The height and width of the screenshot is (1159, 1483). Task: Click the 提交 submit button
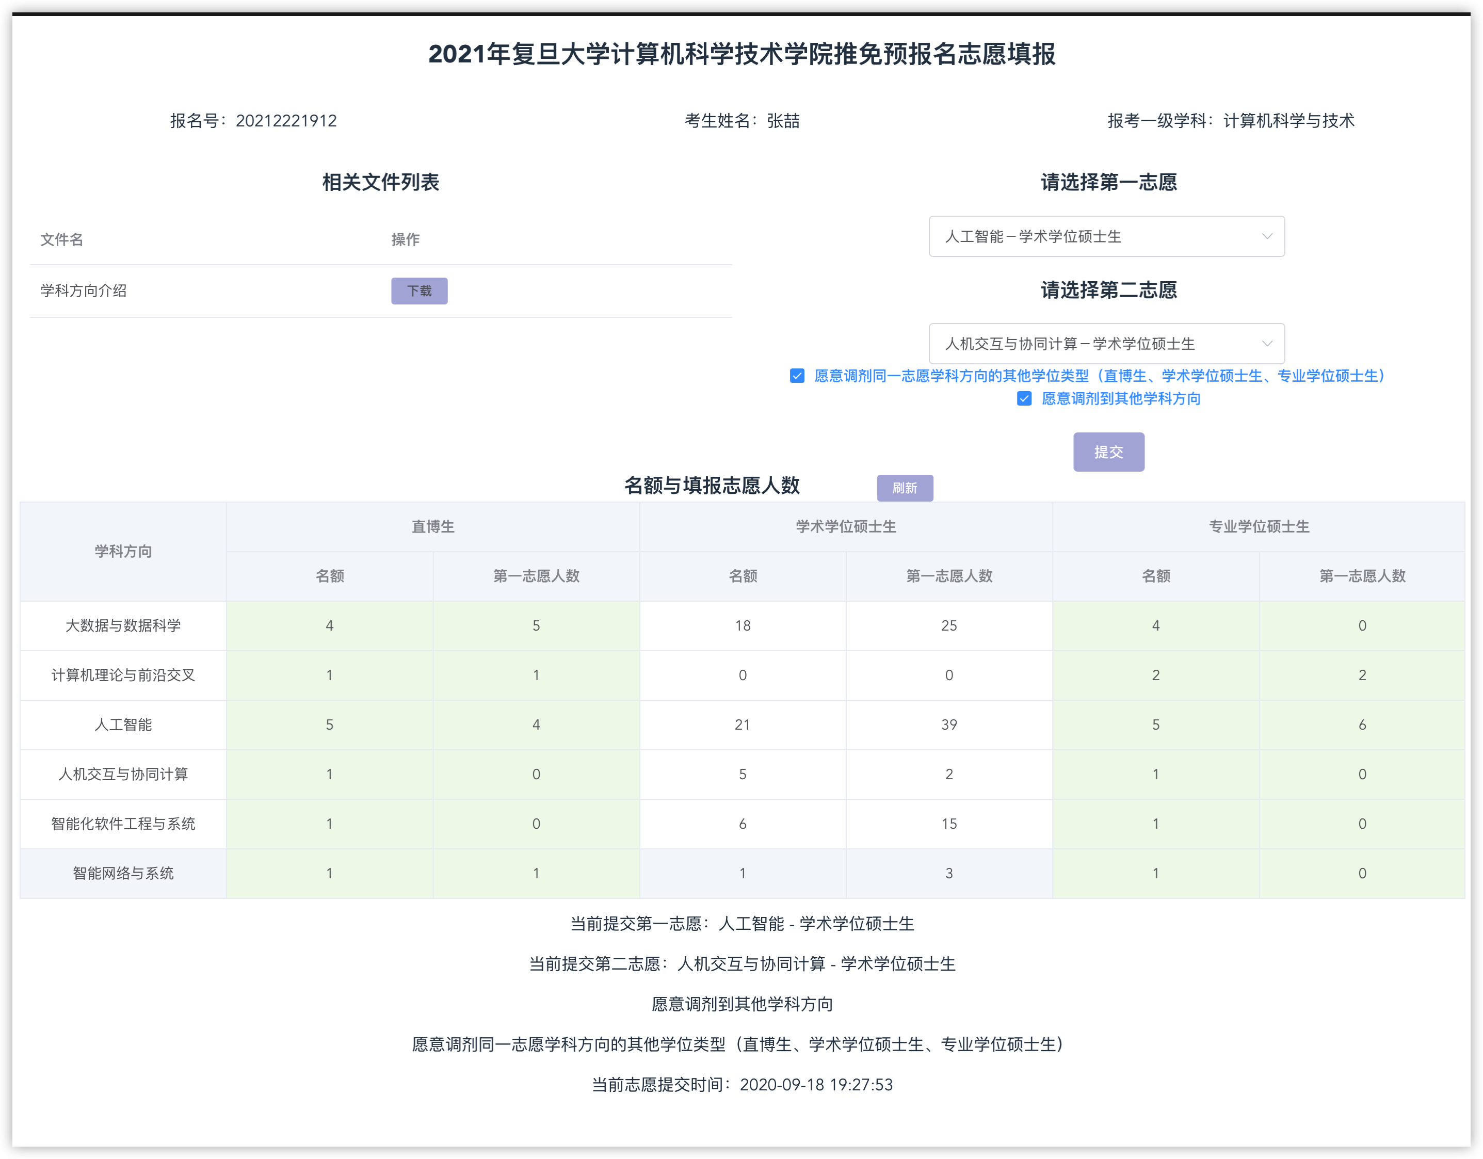(x=1108, y=452)
